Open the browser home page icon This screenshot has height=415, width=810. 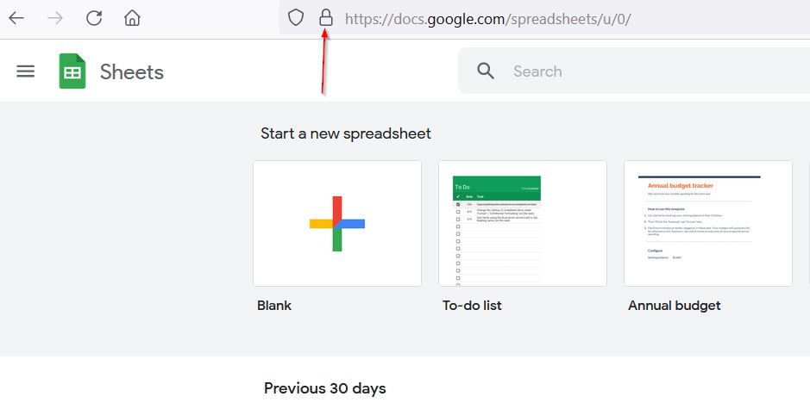132,18
